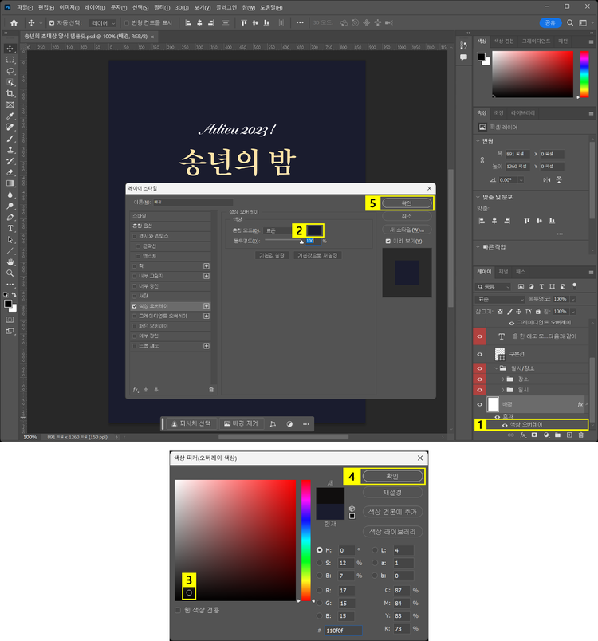Select the Zoom tool in the toolbox
This screenshot has height=641, width=598.
[10, 273]
